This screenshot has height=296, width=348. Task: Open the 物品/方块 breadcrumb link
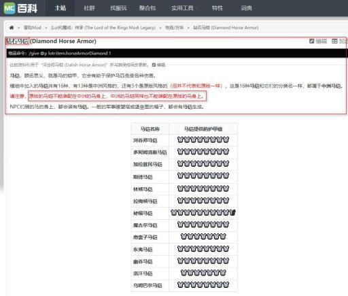coord(174,28)
